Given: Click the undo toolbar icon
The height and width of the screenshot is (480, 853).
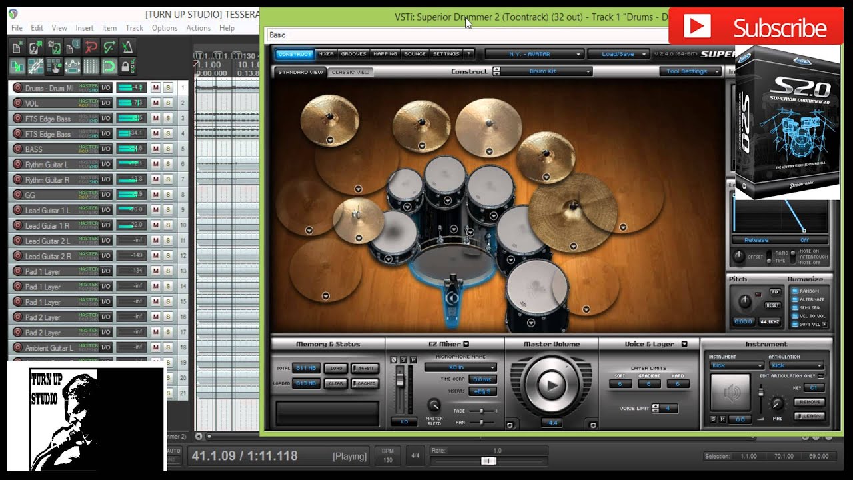Looking at the screenshot, I should 91,47.
